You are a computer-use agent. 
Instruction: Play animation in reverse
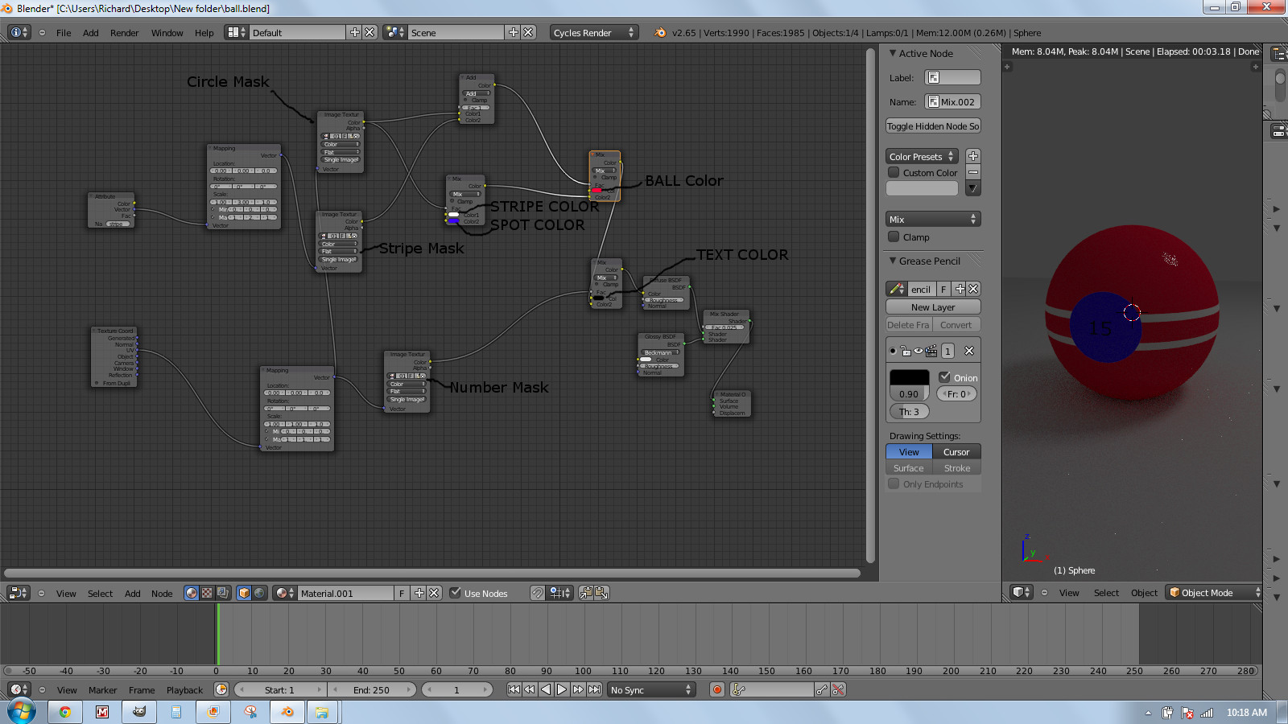[546, 689]
